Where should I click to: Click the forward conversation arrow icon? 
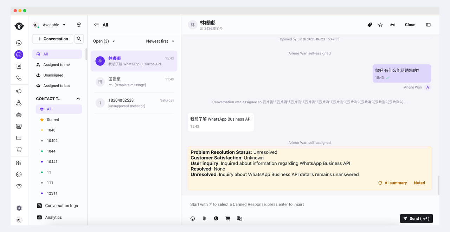pyautogui.click(x=392, y=25)
